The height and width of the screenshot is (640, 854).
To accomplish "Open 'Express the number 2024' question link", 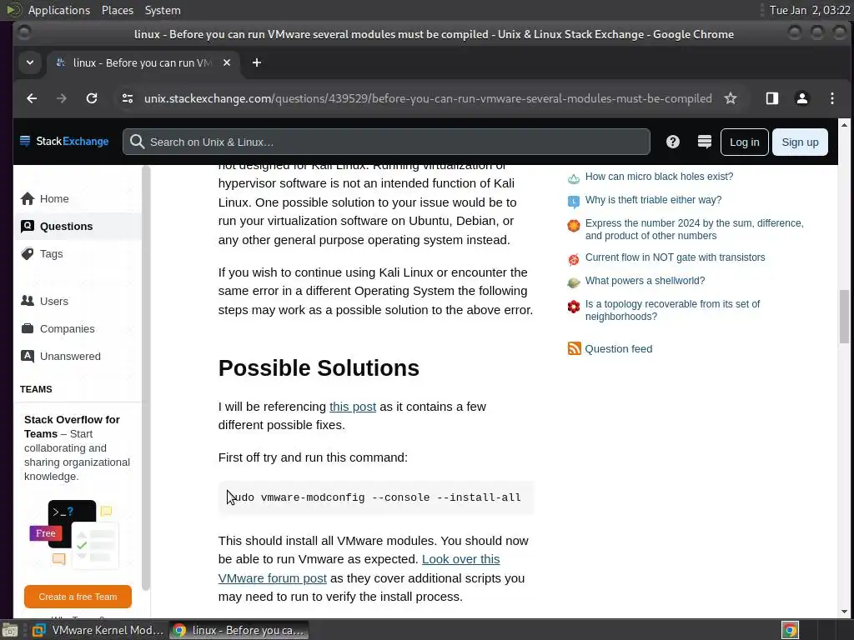I will [695, 229].
